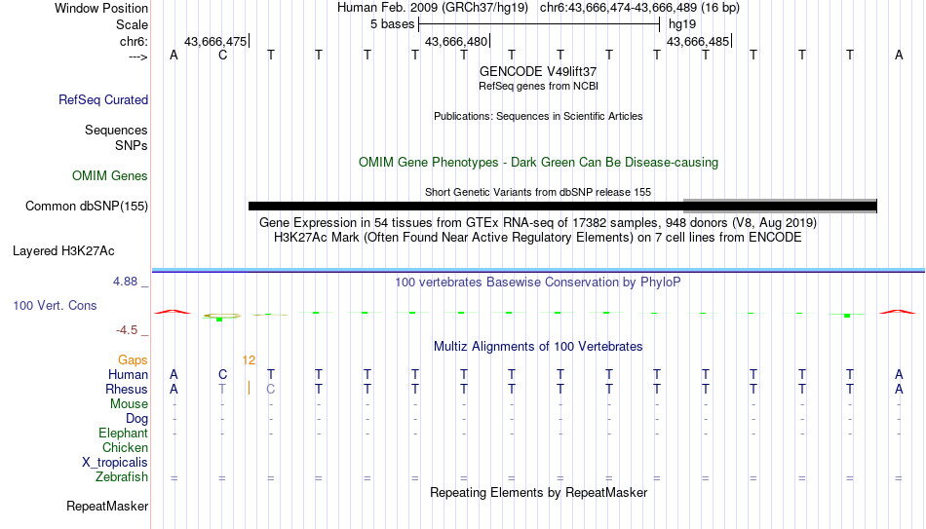Click the SNPs track label
This screenshot has height=529, width=926.
(132, 145)
